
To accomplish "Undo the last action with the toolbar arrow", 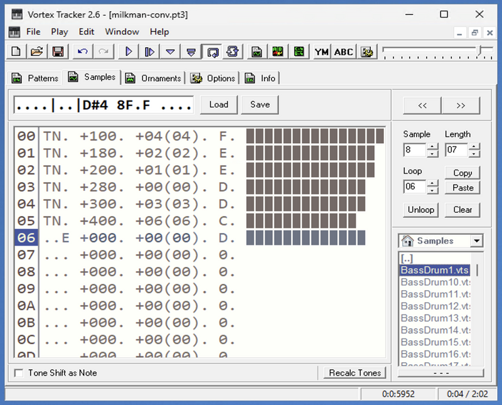I will 83,51.
